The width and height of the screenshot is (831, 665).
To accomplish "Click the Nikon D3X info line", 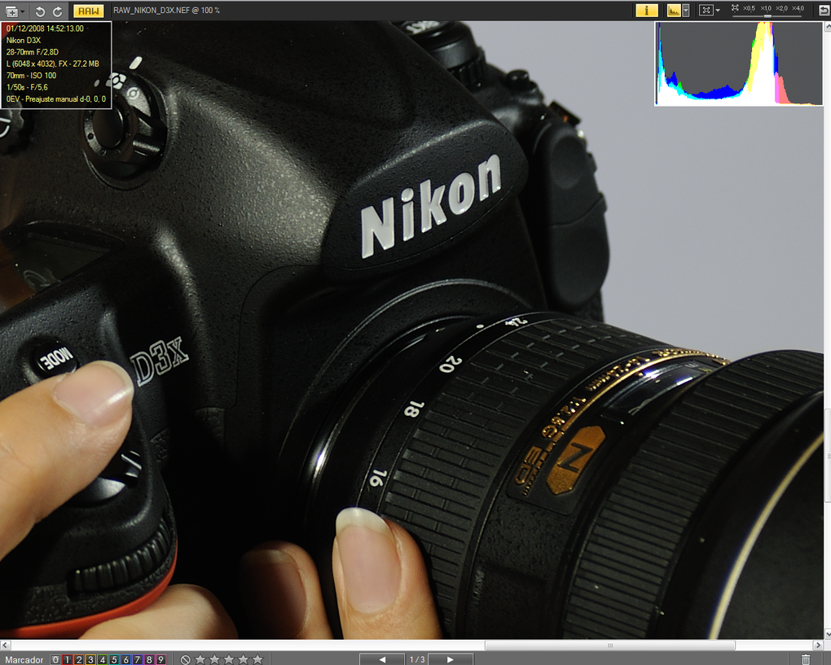I will pos(24,40).
